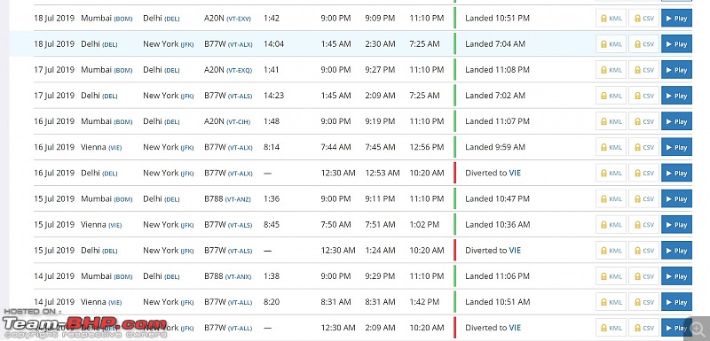Open aircraft registration VT-ALX on 18 Jul row
This screenshot has height=341, width=710.
(240, 44)
